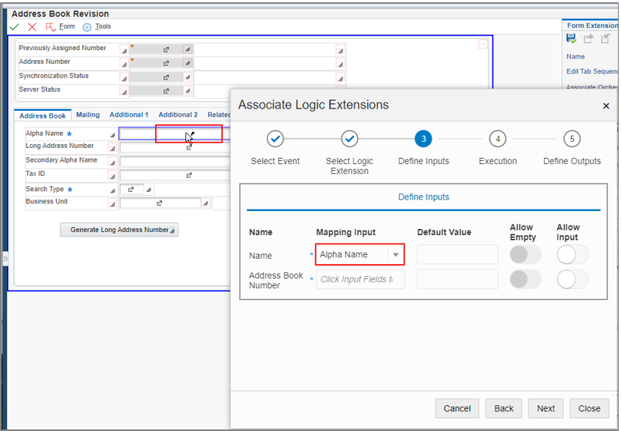Click the Next button
The image size is (621, 431).
pos(546,408)
